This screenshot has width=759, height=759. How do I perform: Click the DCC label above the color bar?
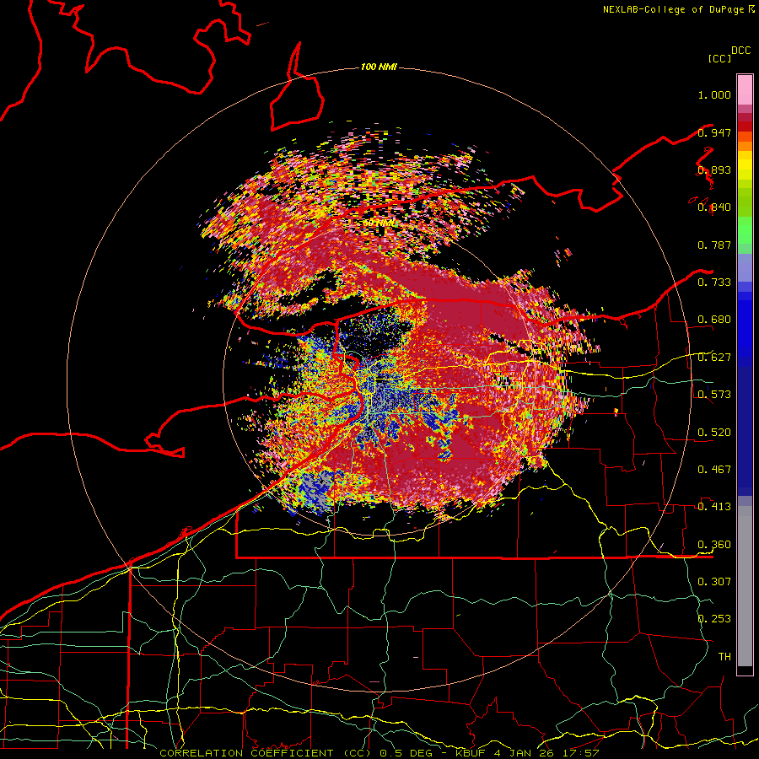click(x=740, y=51)
